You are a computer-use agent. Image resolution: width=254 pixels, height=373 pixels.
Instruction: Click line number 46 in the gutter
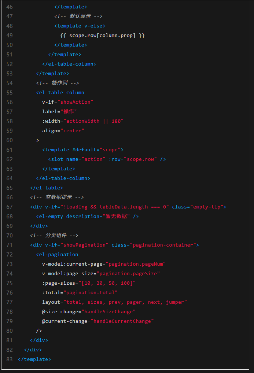click(x=10, y=7)
